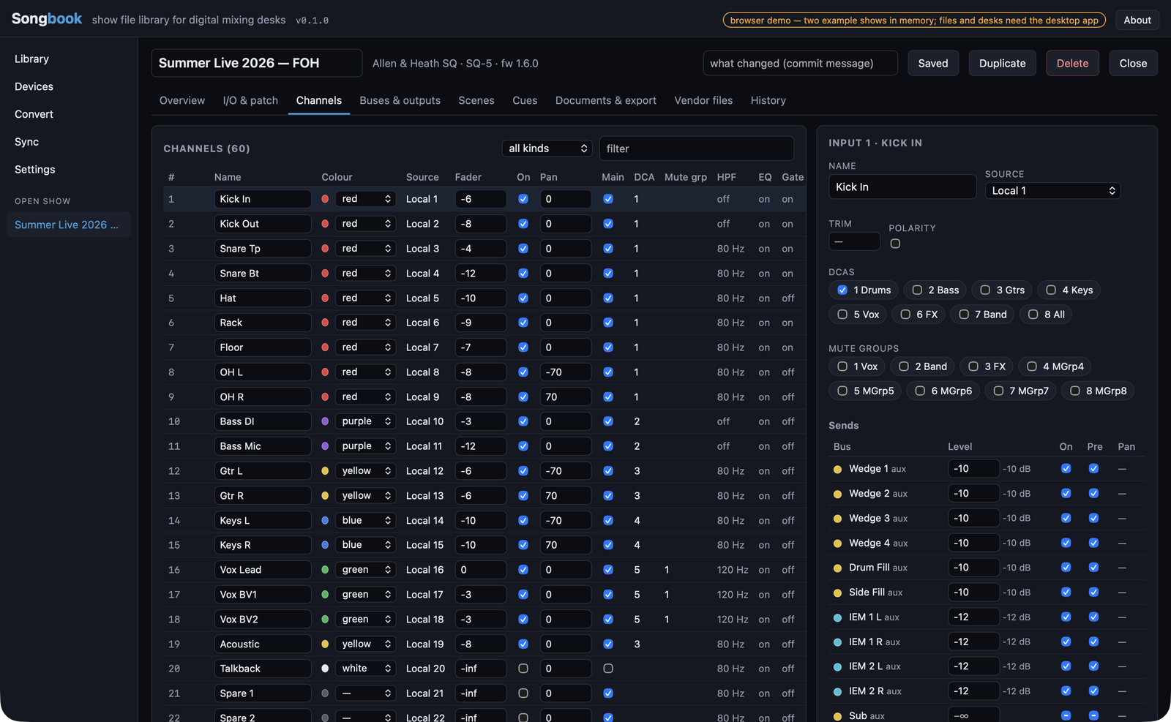The image size is (1171, 722).
Task: Click the Saved button
Action: pos(933,64)
